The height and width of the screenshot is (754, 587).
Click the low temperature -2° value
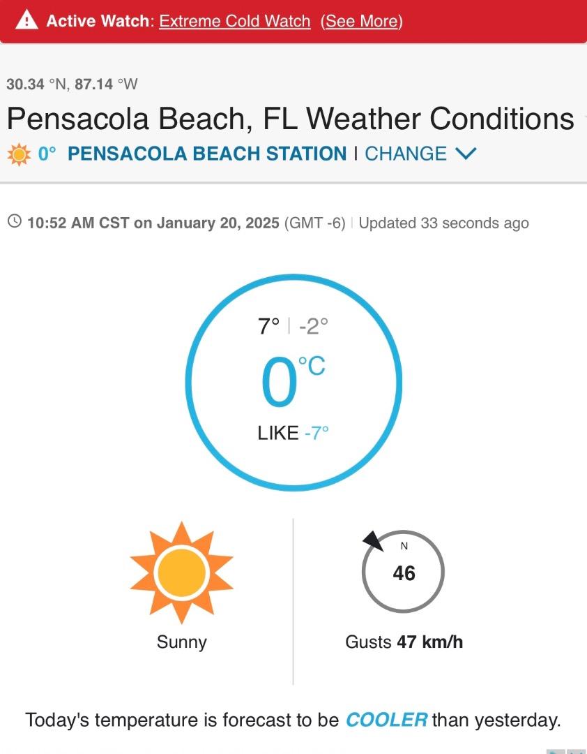tap(313, 327)
